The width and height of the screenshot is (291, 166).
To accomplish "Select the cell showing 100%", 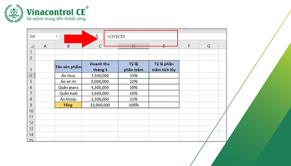I will [133, 105].
